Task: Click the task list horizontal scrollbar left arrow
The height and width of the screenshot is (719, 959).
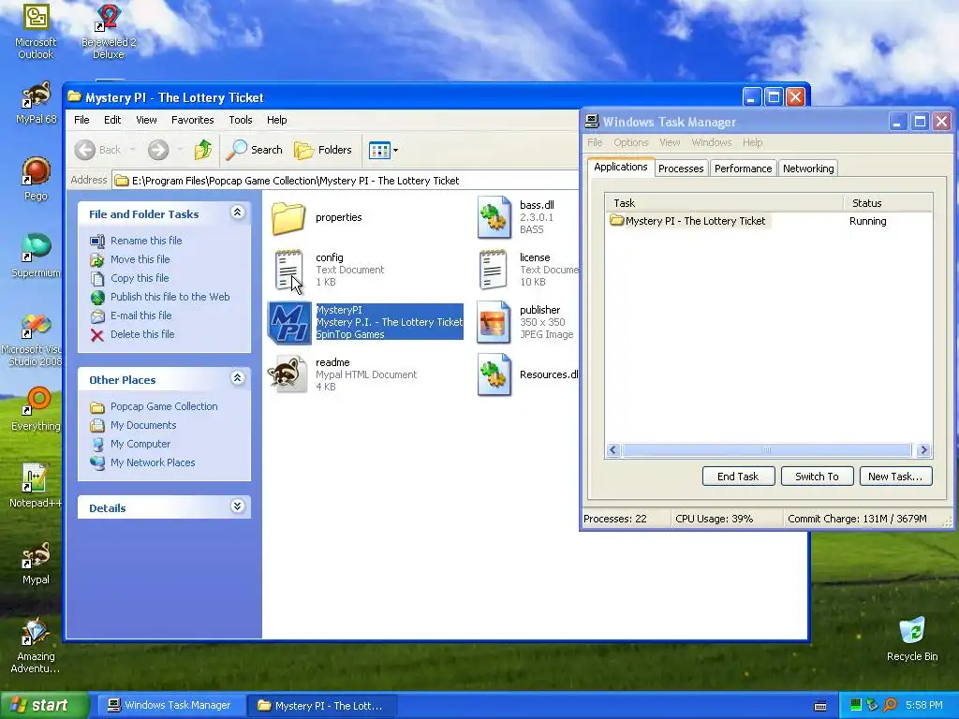Action: pos(613,450)
